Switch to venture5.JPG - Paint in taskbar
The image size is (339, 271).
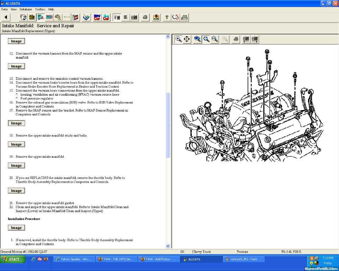coord(244,259)
